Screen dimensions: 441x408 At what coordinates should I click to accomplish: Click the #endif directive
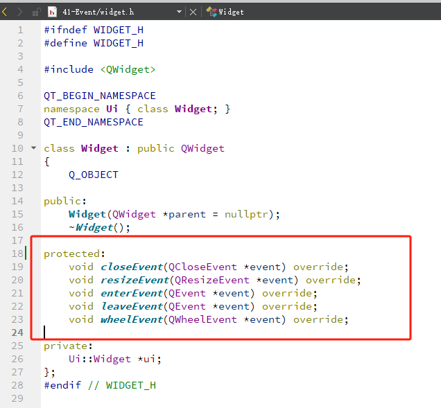coord(62,385)
